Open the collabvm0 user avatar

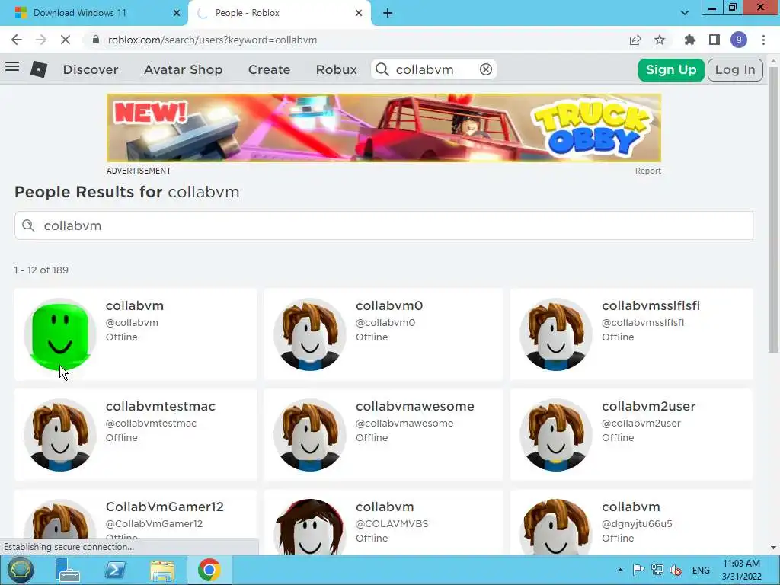(310, 334)
